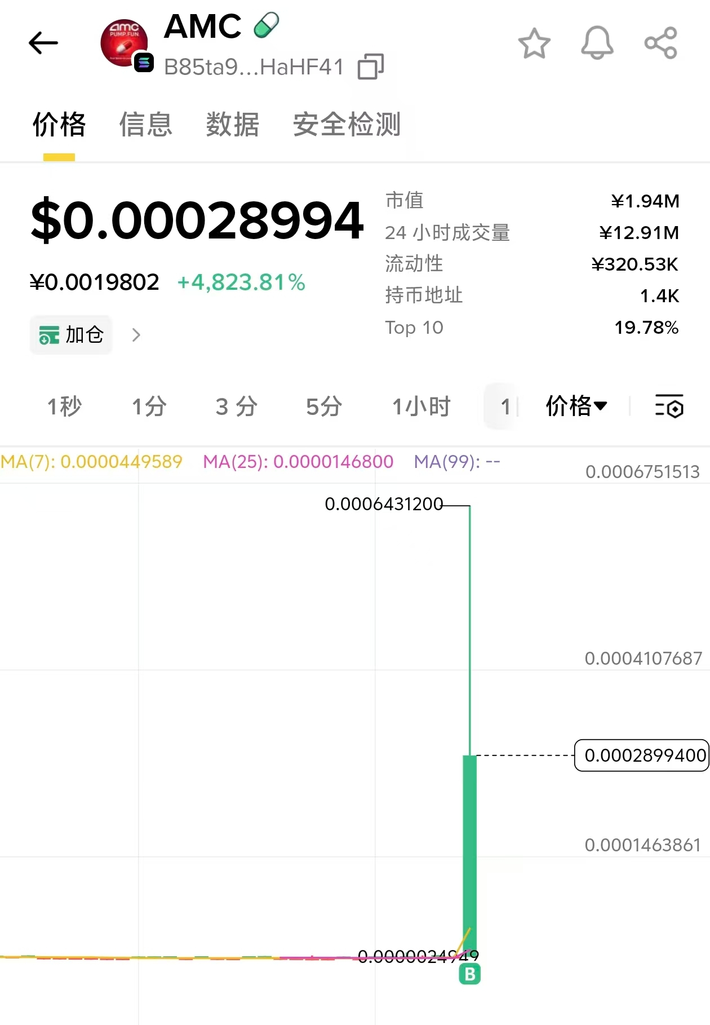This screenshot has width=710, height=1025.
Task: Tap the contract address text B85ta9...HaHF41
Action: point(254,67)
